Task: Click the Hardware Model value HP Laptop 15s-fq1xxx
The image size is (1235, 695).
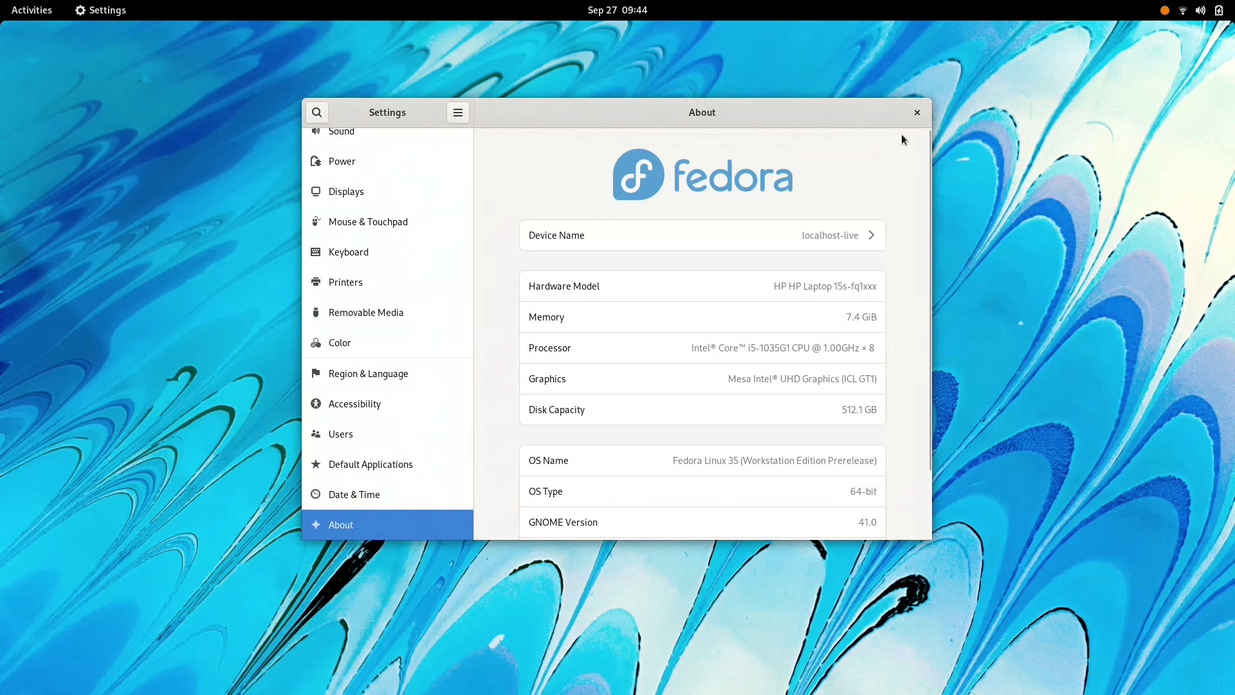Action: [x=825, y=286]
